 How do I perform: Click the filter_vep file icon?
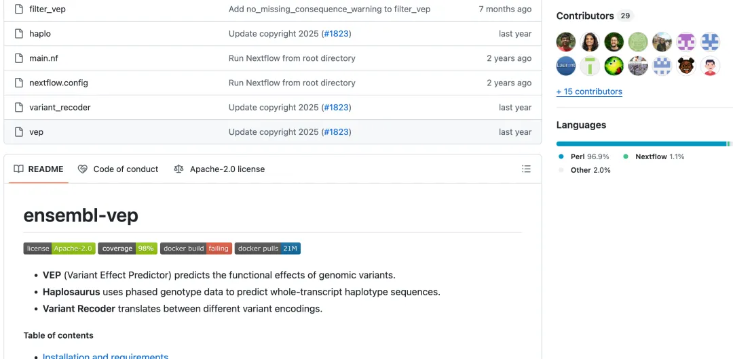click(x=19, y=9)
